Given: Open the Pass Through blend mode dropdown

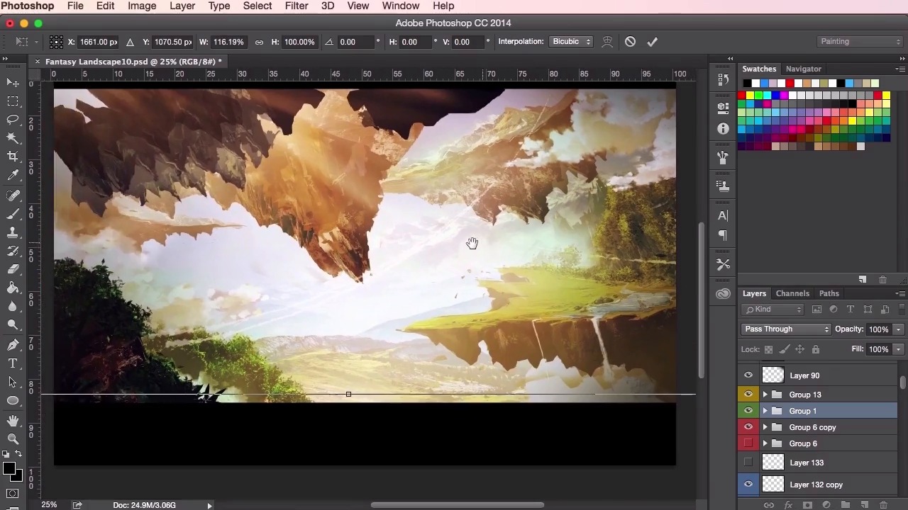Looking at the screenshot, I should (x=786, y=329).
